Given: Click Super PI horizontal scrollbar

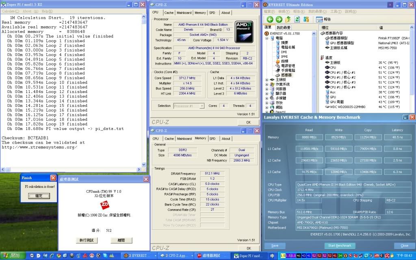Looking at the screenshot, I should [71, 169].
